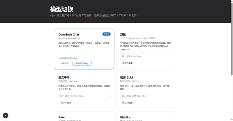
Task: Focus the 智谱 GLM API Key input field
Action: [146, 96]
